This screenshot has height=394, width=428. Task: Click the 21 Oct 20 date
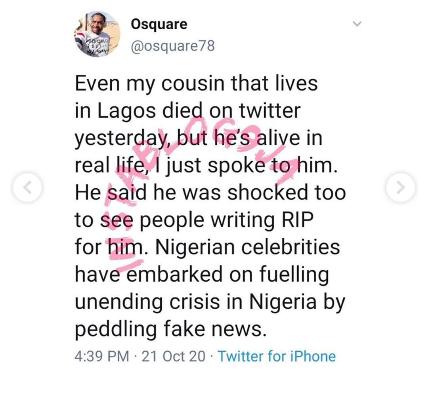(x=173, y=356)
